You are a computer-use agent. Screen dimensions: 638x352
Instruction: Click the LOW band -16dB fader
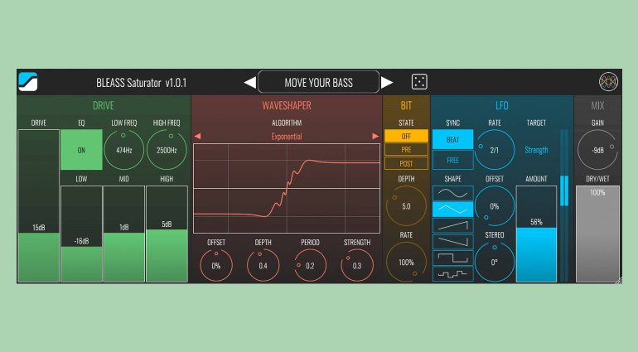[81, 234]
